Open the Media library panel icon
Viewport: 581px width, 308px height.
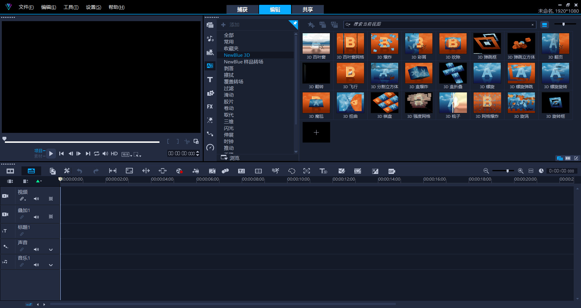click(210, 25)
